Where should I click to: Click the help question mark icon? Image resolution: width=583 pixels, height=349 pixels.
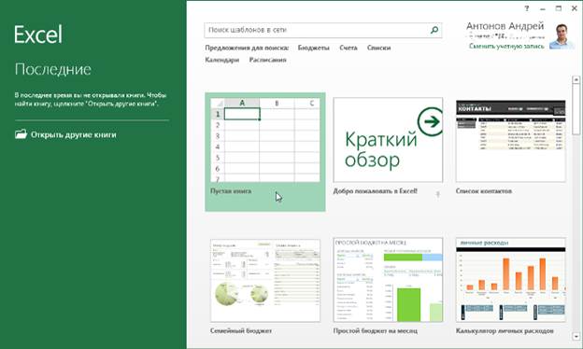527,8
